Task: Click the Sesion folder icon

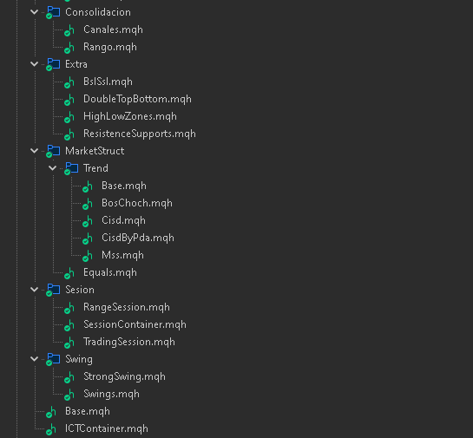Action: tap(53, 290)
